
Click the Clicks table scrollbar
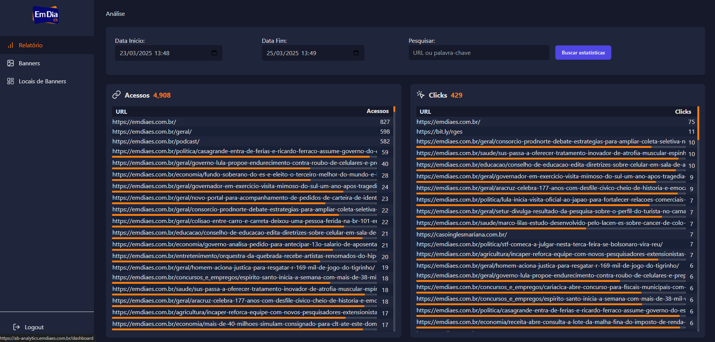pos(698,123)
